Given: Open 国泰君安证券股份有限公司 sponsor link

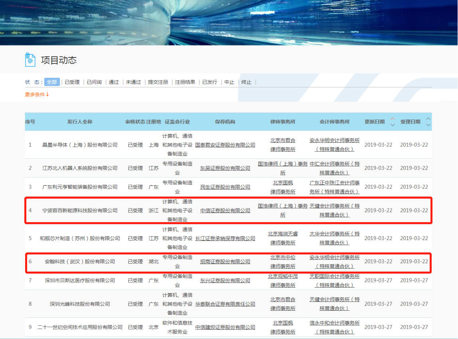Looking at the screenshot, I should pos(225,145).
